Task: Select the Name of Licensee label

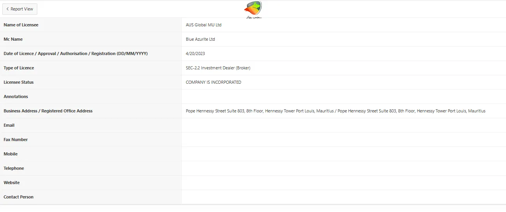Action: (21, 25)
